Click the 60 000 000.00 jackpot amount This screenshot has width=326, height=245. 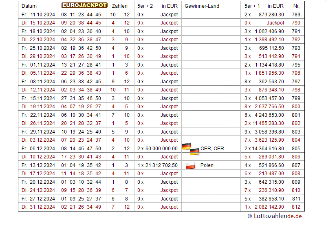(161, 149)
